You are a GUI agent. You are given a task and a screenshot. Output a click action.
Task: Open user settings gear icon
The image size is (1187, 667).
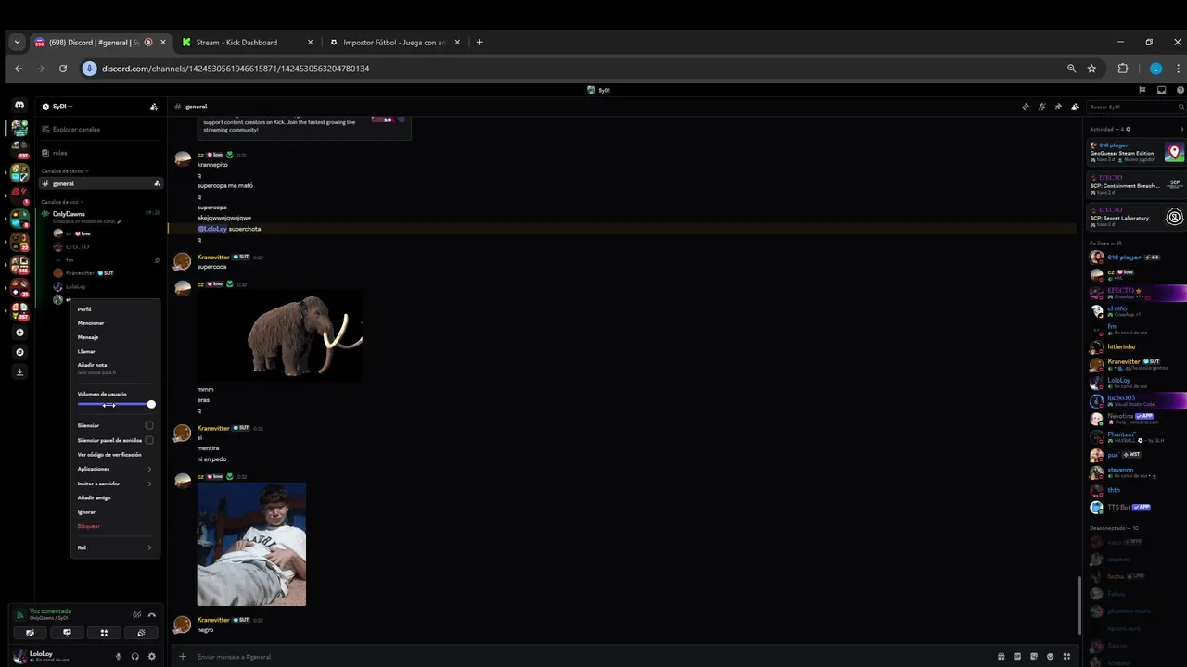[x=152, y=656]
